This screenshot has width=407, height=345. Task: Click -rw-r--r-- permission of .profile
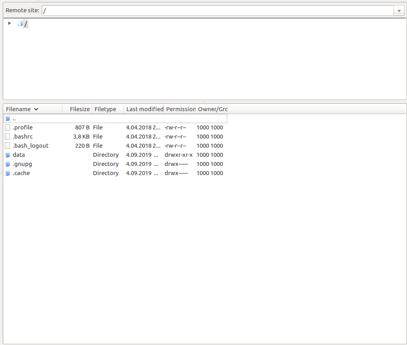point(175,127)
